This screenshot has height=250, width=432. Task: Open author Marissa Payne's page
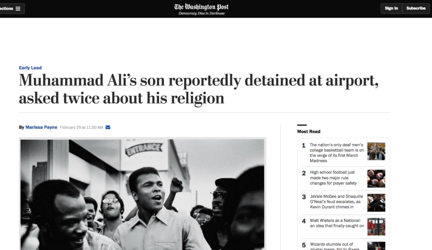pyautogui.click(x=41, y=127)
